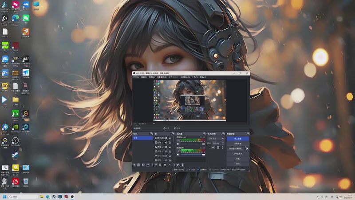Decrease transition duration with down stepper arrow

(223, 144)
